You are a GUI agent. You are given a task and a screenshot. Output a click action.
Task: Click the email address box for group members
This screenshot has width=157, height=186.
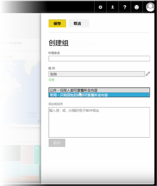pos(99,122)
